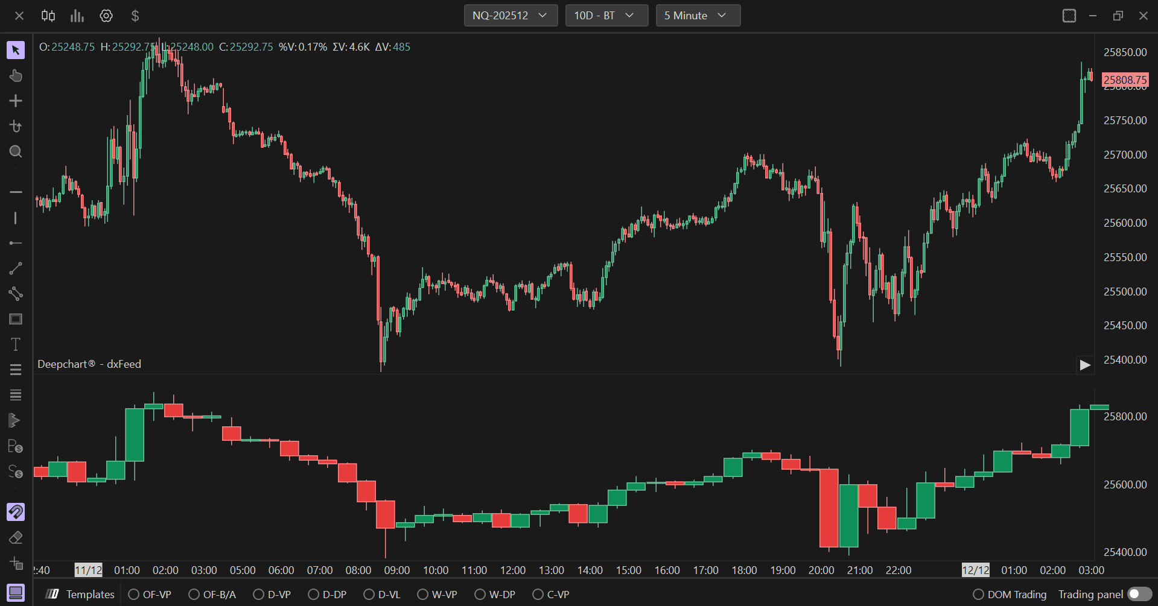Image resolution: width=1158 pixels, height=606 pixels.
Task: Open chart settings gear icon
Action: click(106, 16)
